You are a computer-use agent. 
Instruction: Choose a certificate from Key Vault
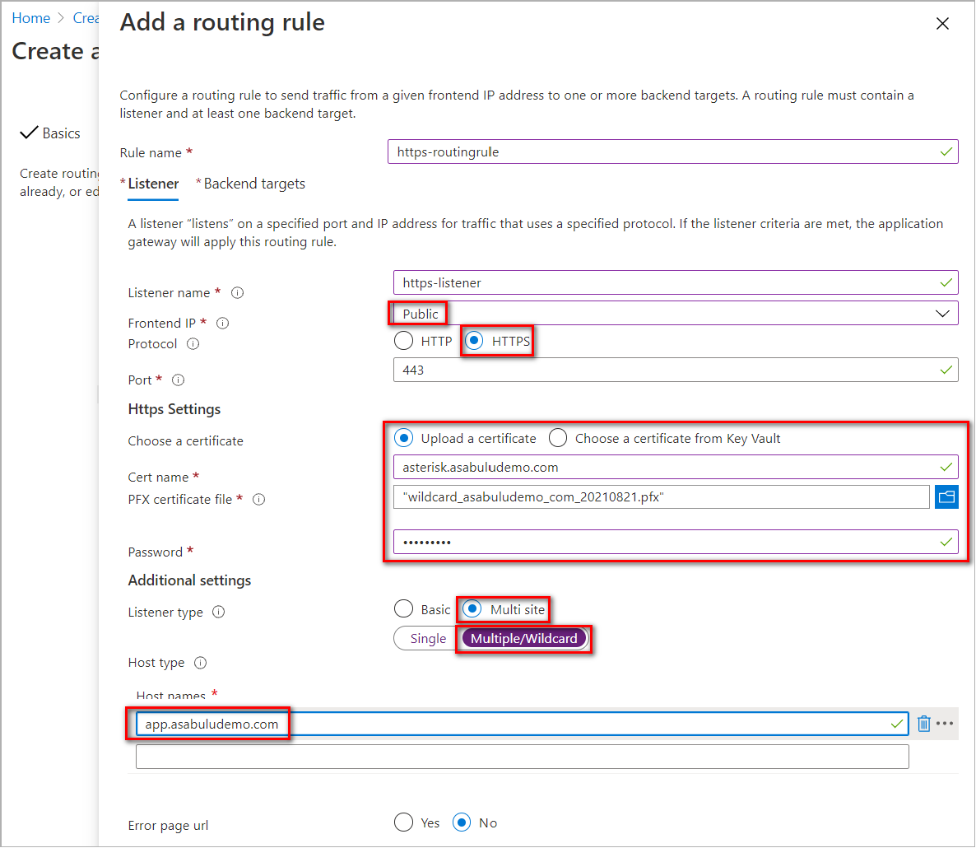tap(558, 437)
